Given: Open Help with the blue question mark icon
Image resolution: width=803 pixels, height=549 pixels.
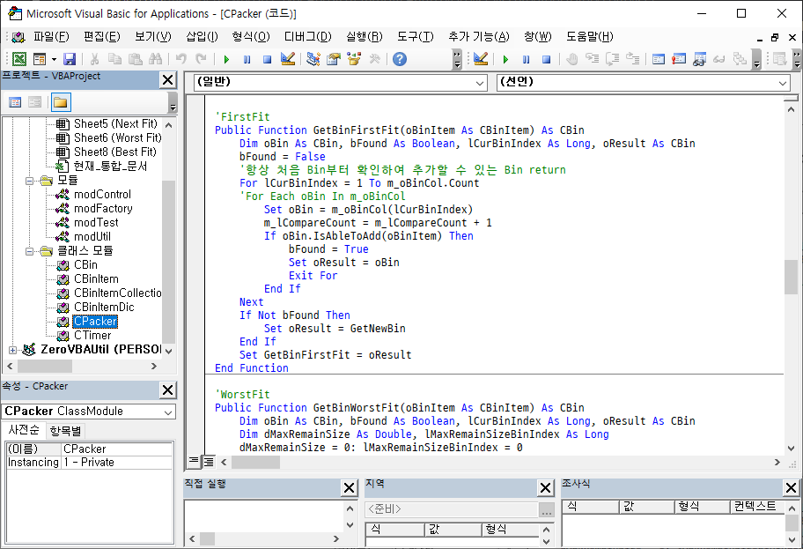Looking at the screenshot, I should 400,59.
